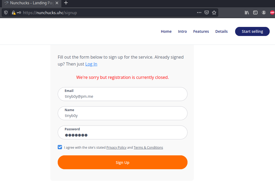
Task: Uncheck the Privacy Policy agreement checkbox
Action: tap(60, 147)
